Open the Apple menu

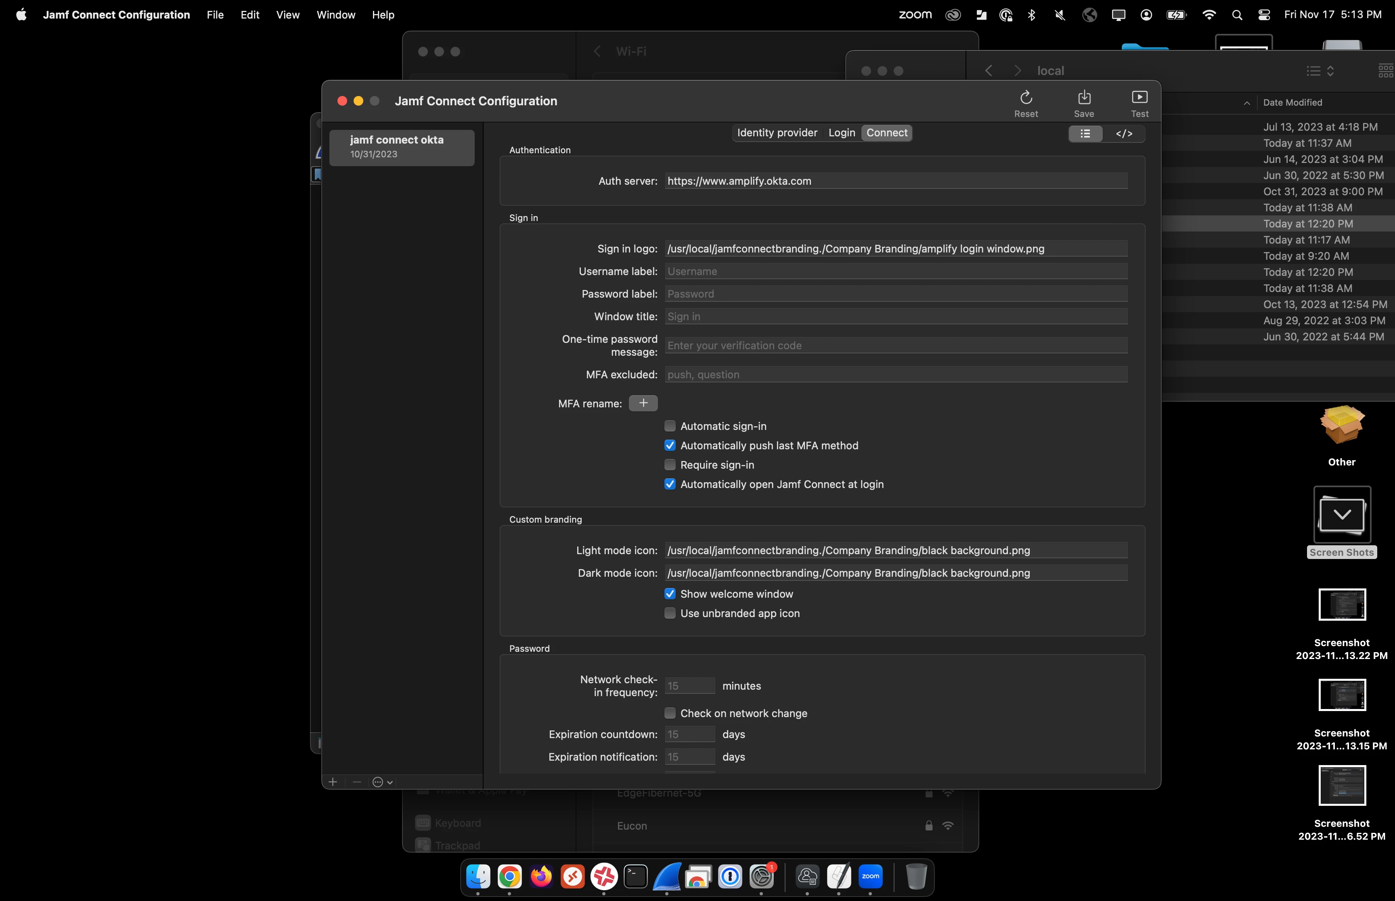21,15
